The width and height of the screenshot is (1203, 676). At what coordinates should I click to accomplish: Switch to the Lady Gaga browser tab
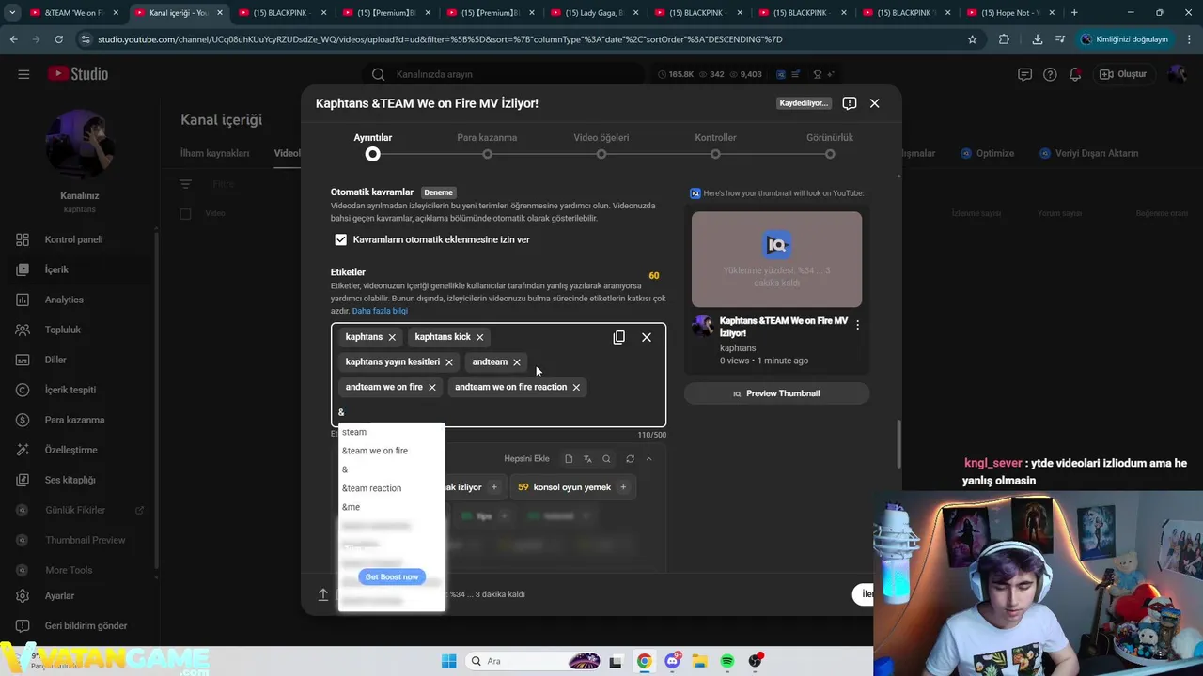click(x=593, y=13)
